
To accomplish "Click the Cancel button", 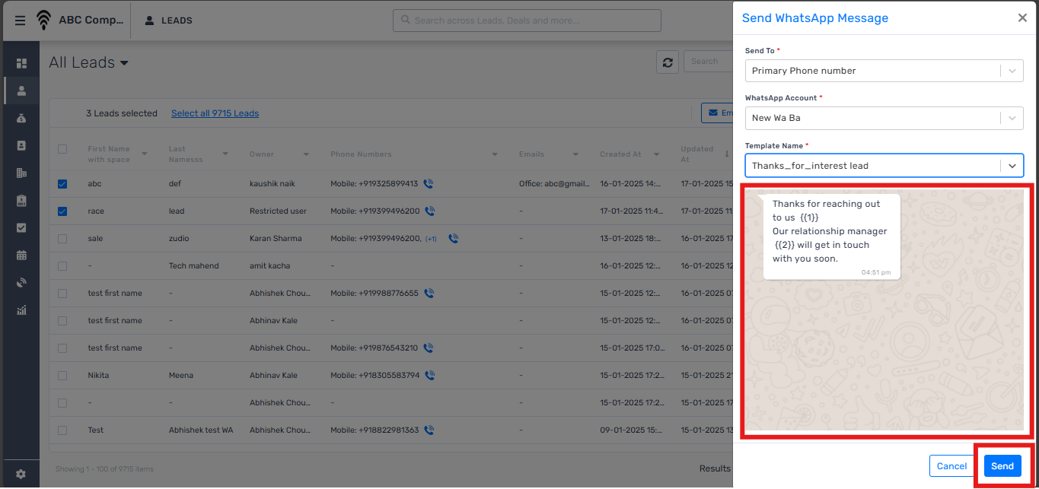I will pos(951,466).
